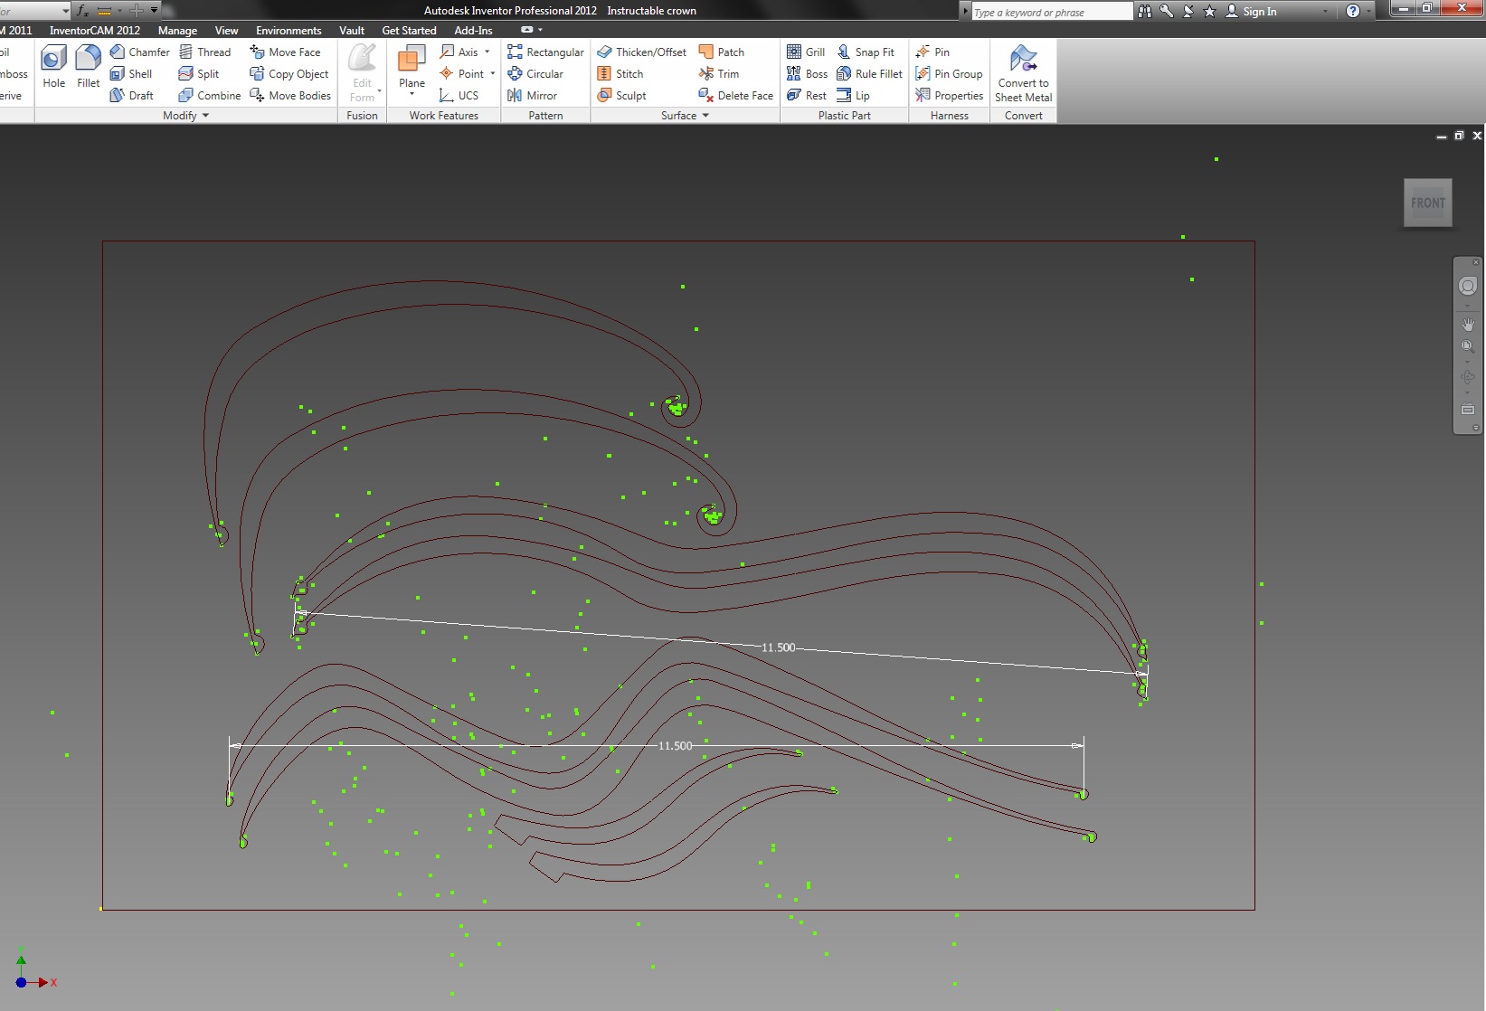Click the Lip tool

pyautogui.click(x=853, y=96)
